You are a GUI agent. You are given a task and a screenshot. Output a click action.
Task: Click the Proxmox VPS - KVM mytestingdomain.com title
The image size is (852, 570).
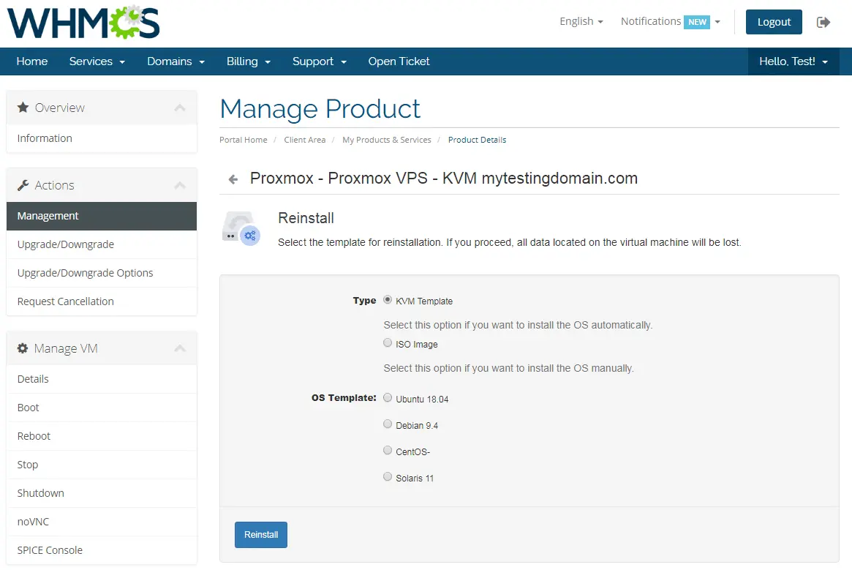tap(444, 179)
